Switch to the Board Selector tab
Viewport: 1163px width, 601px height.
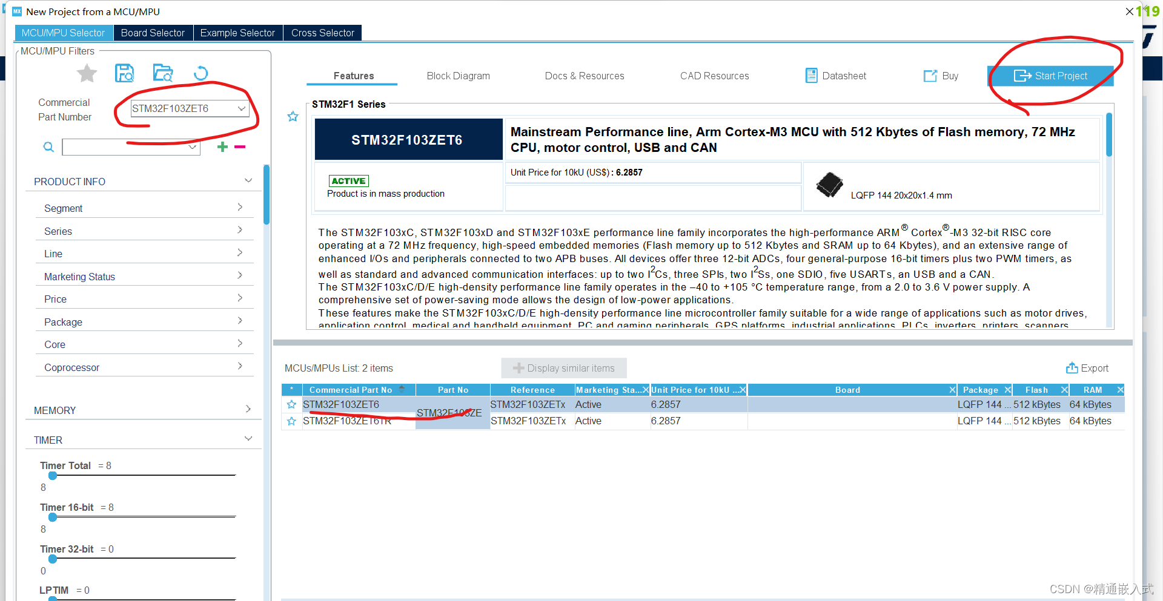(153, 33)
